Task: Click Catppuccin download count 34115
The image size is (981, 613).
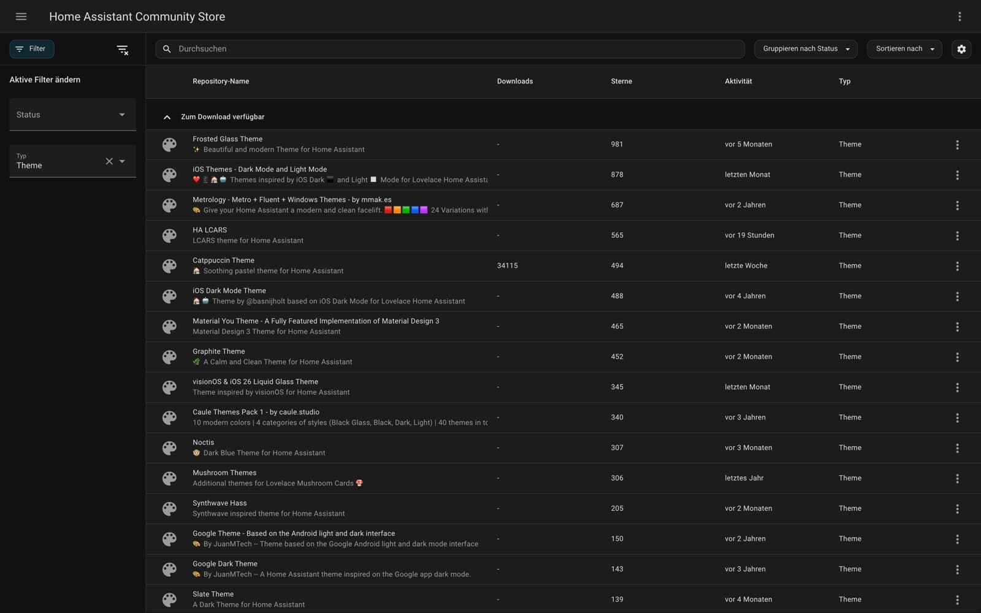Action: [x=508, y=266]
